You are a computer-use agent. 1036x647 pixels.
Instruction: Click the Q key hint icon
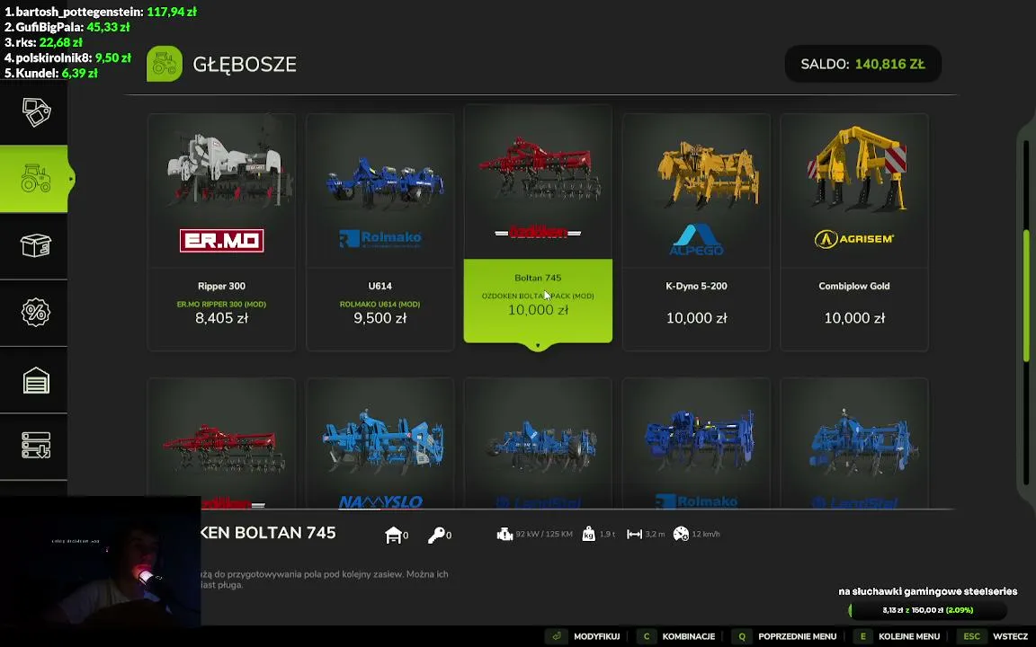coord(742,636)
